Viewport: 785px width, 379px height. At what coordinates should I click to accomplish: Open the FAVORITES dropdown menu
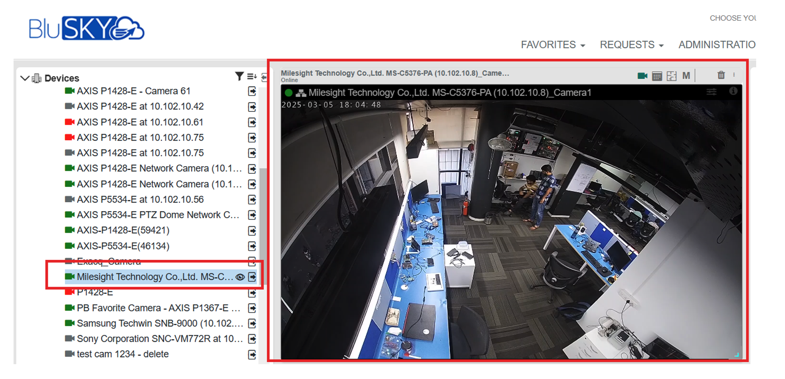pyautogui.click(x=553, y=45)
